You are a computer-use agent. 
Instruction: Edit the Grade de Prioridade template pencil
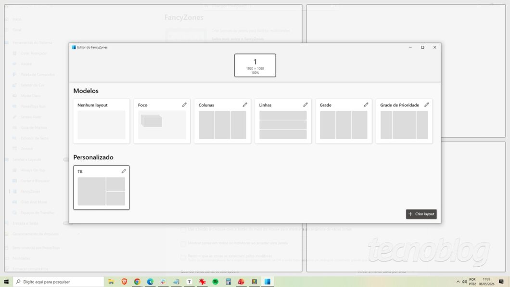click(x=426, y=105)
